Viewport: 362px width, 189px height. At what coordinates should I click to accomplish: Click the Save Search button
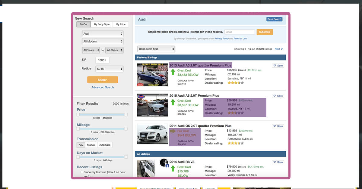tap(275, 19)
